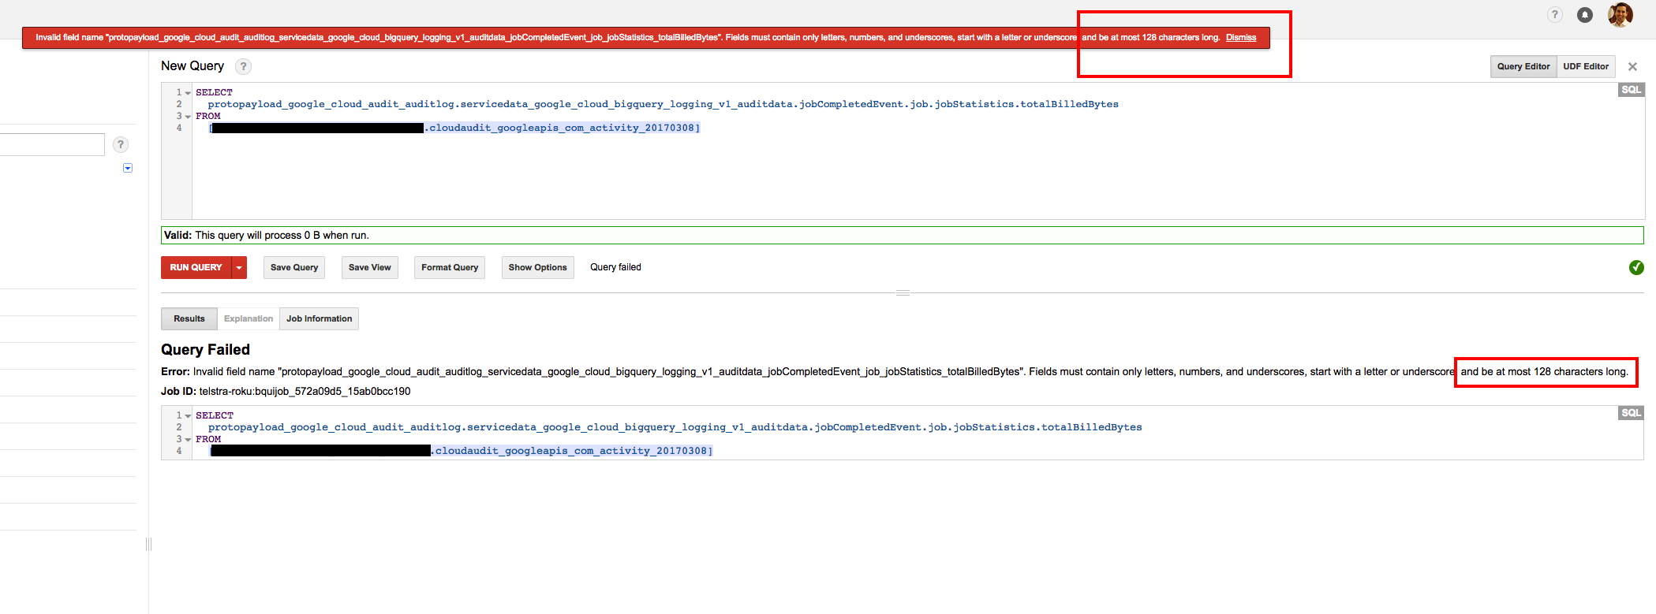Viewport: 1656px width, 614px height.
Task: Click the Save Query button
Action: 294,268
